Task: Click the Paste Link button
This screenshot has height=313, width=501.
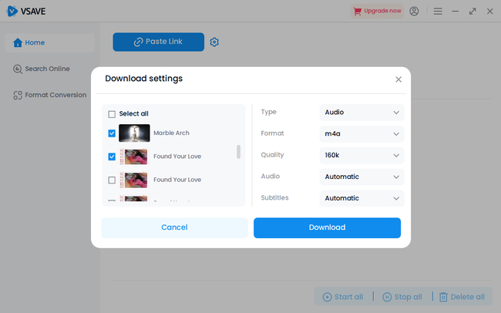Action: [159, 42]
